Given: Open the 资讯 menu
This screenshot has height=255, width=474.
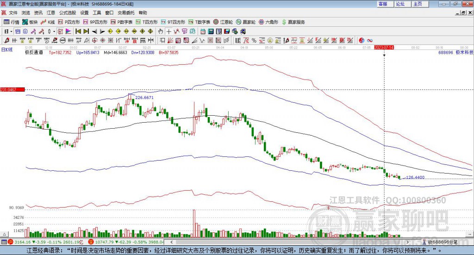Looking at the screenshot, I should [38, 12].
